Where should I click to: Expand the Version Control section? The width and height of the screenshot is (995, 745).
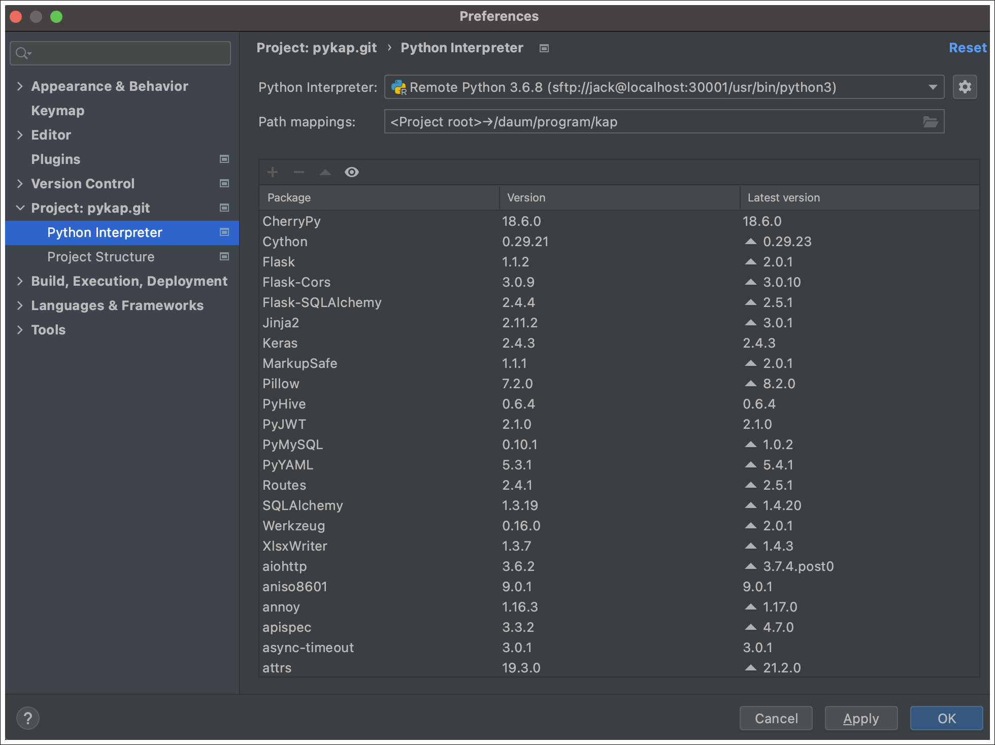tap(20, 184)
